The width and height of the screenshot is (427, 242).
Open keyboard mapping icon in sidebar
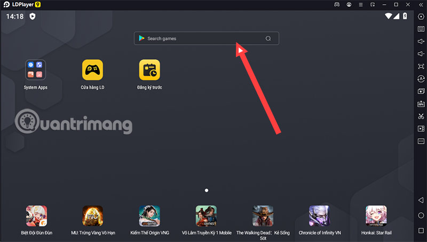point(421,29)
